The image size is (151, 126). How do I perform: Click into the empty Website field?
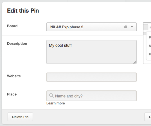click(x=91, y=77)
